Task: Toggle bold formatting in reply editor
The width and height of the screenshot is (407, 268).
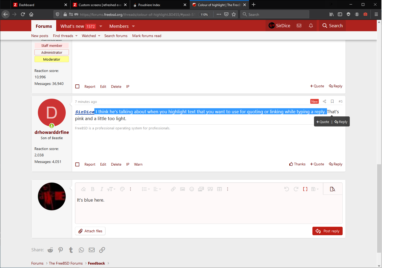Action: tap(92, 189)
